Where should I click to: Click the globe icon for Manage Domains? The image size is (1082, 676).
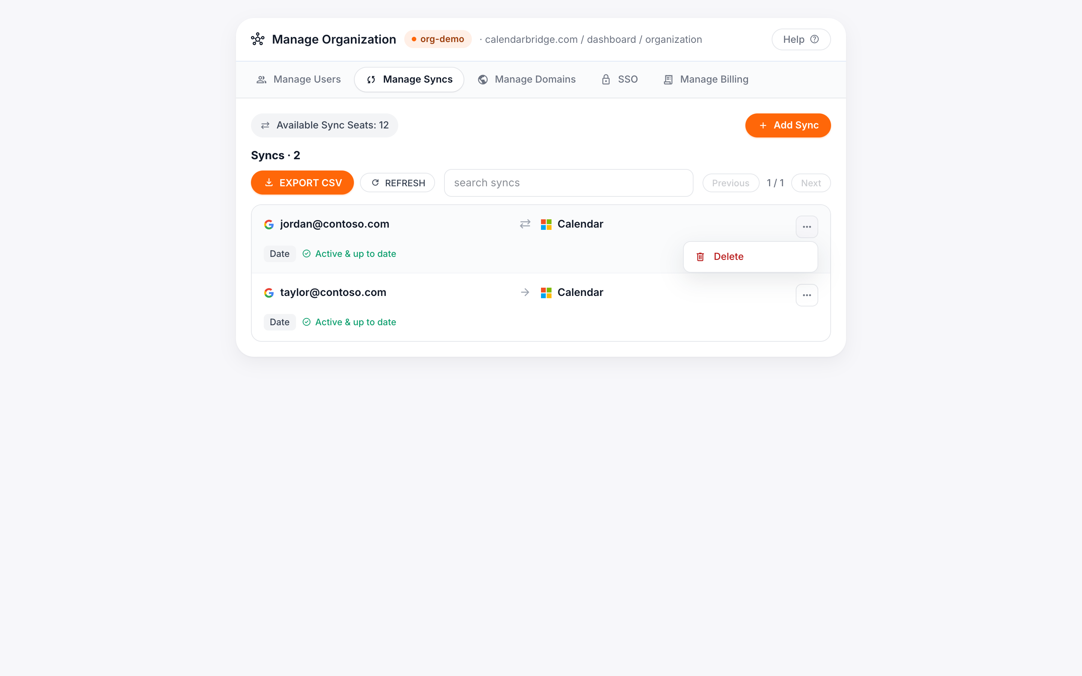(x=483, y=80)
